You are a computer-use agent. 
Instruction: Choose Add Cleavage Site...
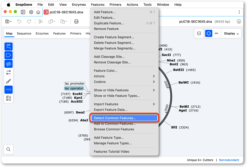click(124, 57)
